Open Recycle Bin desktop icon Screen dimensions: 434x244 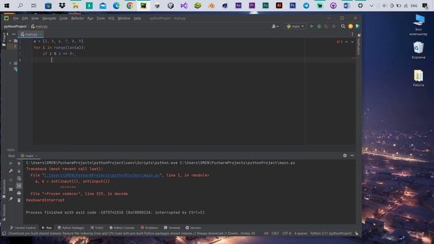(418, 50)
